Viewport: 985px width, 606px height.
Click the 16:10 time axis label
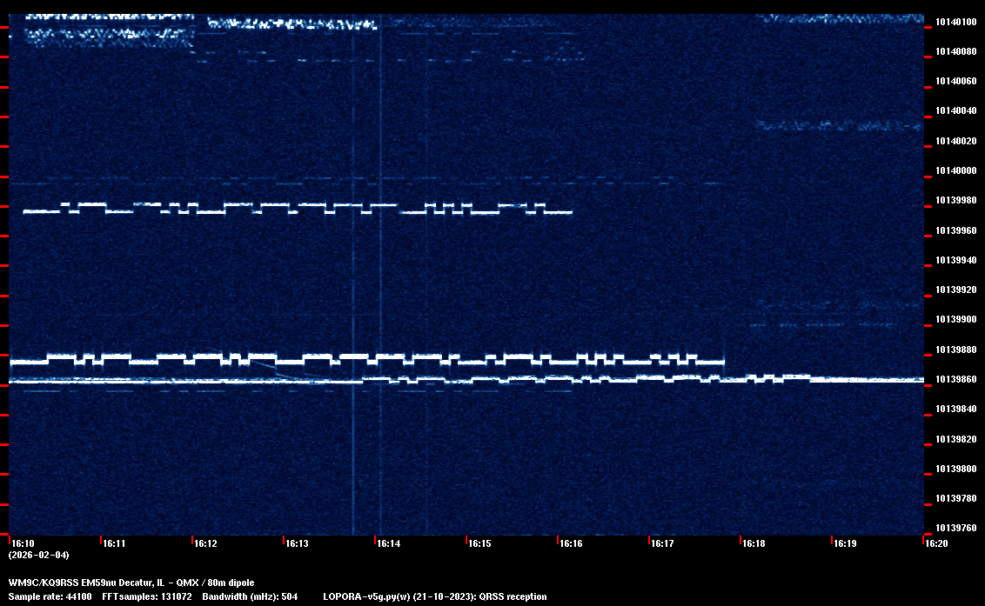(x=23, y=543)
